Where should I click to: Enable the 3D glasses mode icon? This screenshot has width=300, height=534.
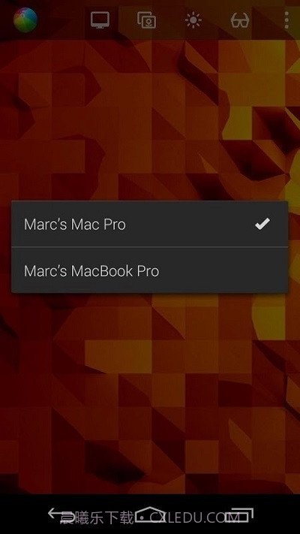point(240,20)
